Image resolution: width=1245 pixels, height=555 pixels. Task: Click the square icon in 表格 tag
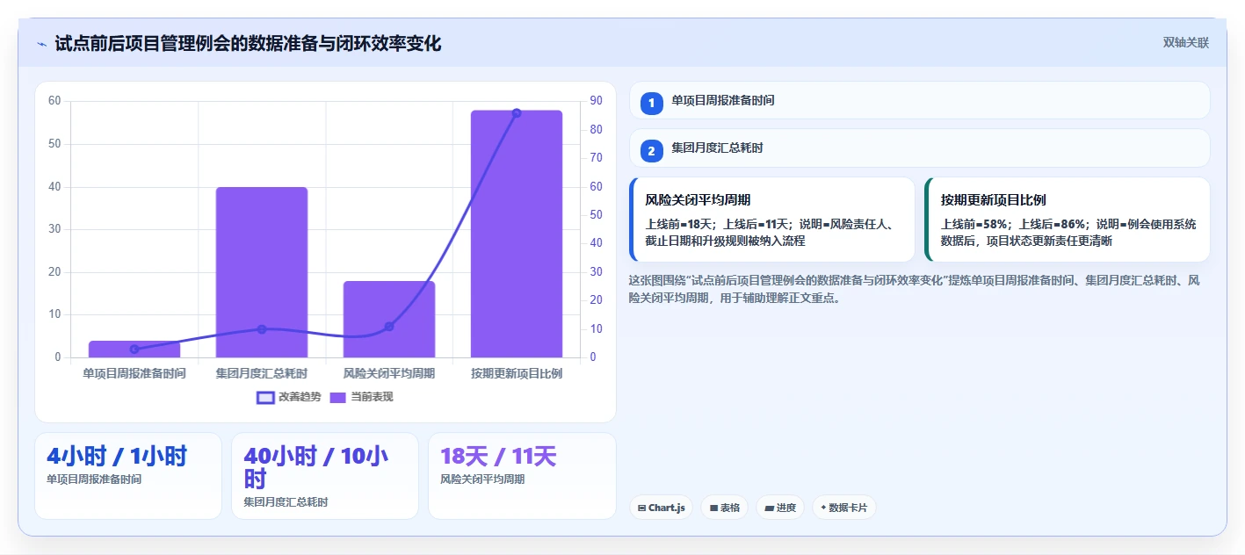tap(713, 508)
